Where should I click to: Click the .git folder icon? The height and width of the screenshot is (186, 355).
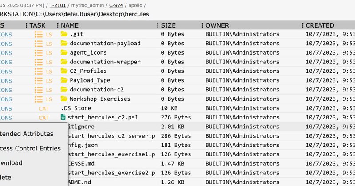tap(64, 34)
